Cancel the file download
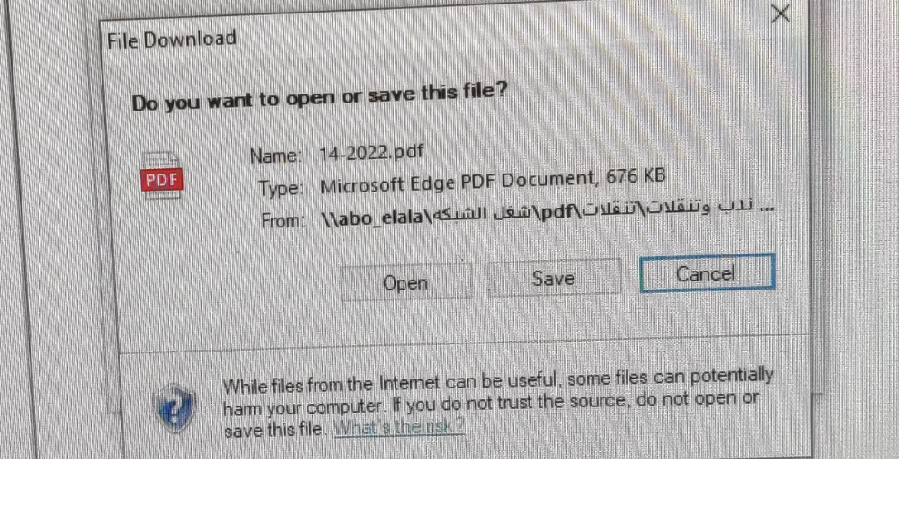Viewport: 899px width, 517px height. (707, 273)
